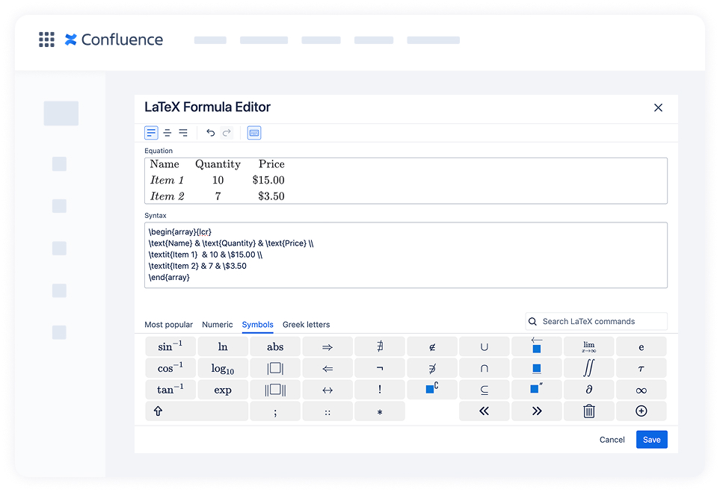Insert asterisk key
Screen dimensions: 720x492
coord(380,411)
